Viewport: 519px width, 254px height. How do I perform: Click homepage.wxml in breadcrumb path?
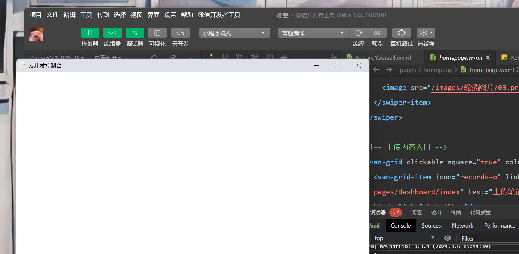[x=492, y=70]
